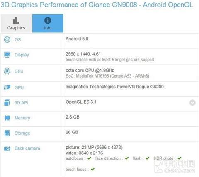Click the touch focus checkmark
This screenshot has width=199, height=177.
pyautogui.click(x=93, y=169)
